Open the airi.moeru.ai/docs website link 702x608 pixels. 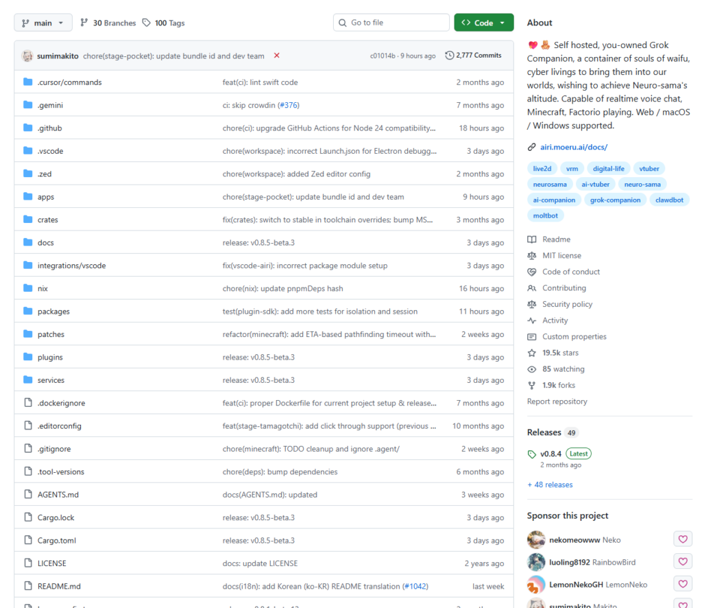click(574, 147)
